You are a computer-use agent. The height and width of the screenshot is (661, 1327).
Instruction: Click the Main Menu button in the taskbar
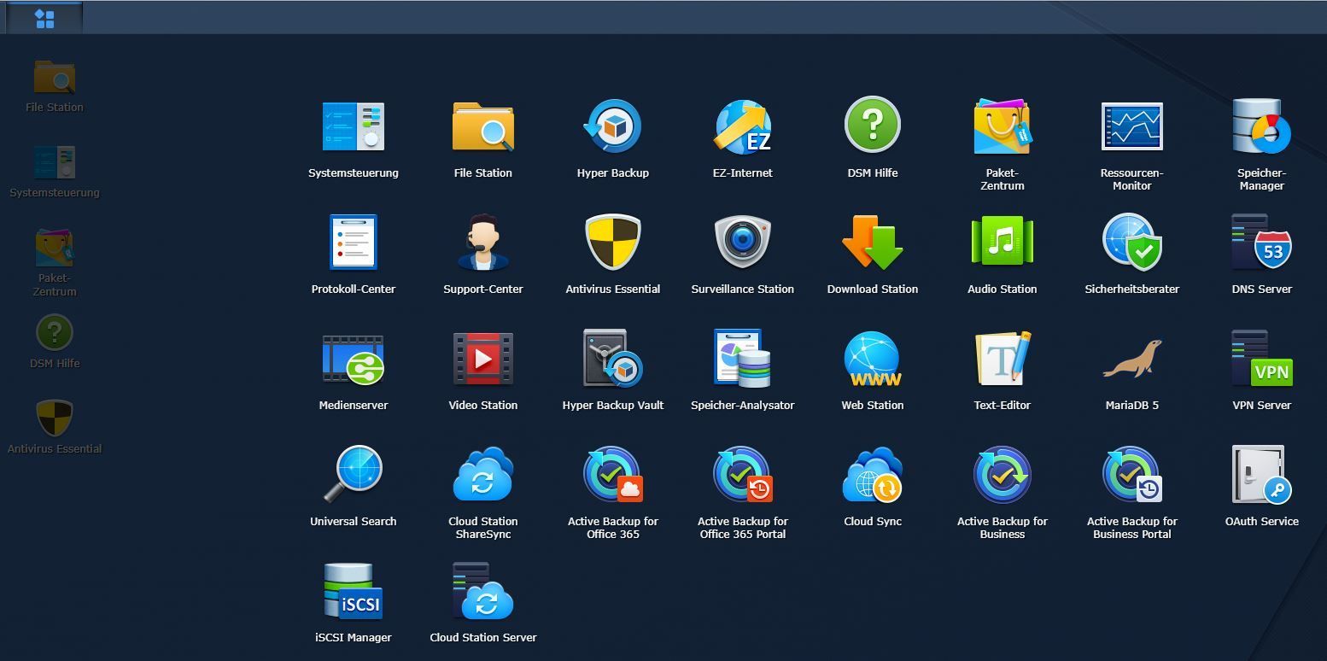[44, 18]
